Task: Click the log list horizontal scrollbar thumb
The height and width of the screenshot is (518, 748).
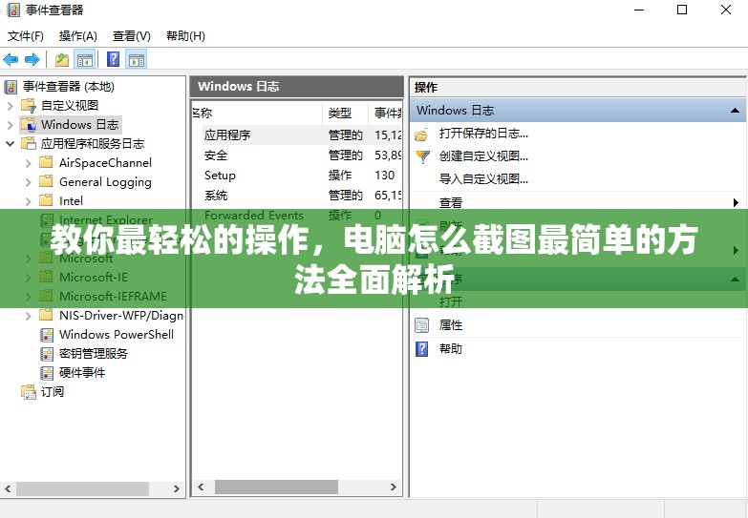Action: (276, 487)
